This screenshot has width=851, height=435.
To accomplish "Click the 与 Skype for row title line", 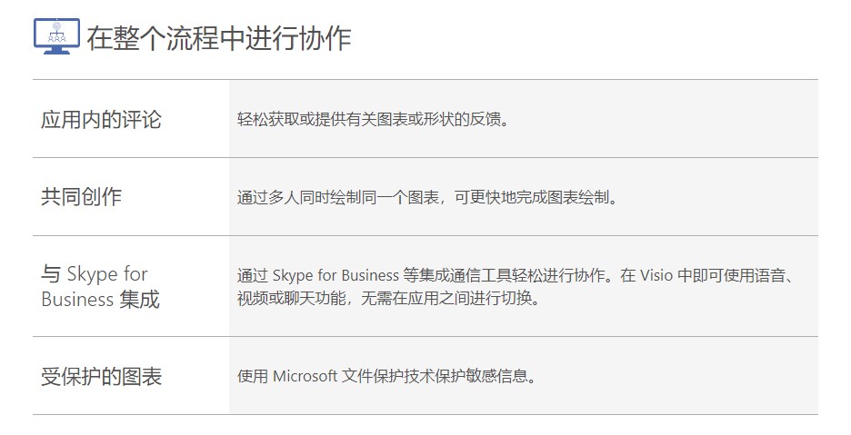I will point(95,274).
